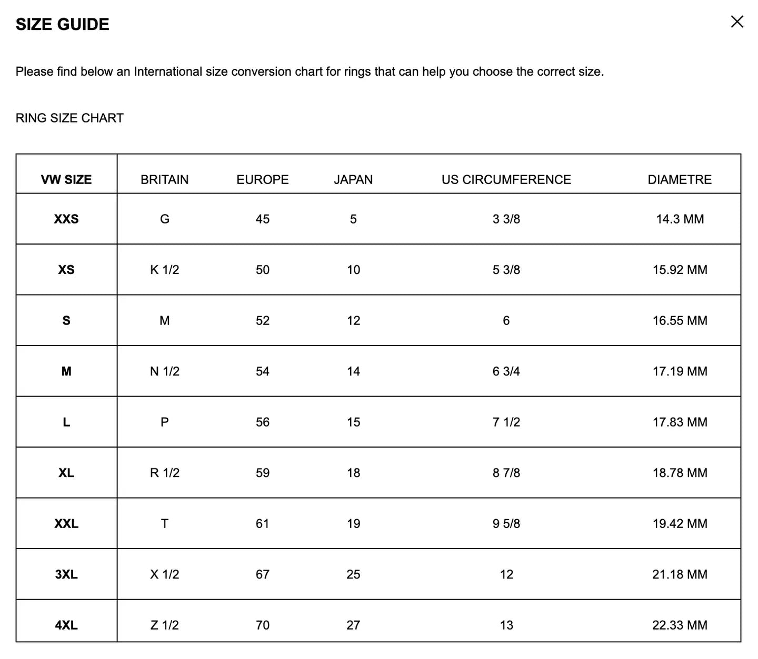Select the S size row label
Screen dimensions: 758x659
[x=66, y=320]
